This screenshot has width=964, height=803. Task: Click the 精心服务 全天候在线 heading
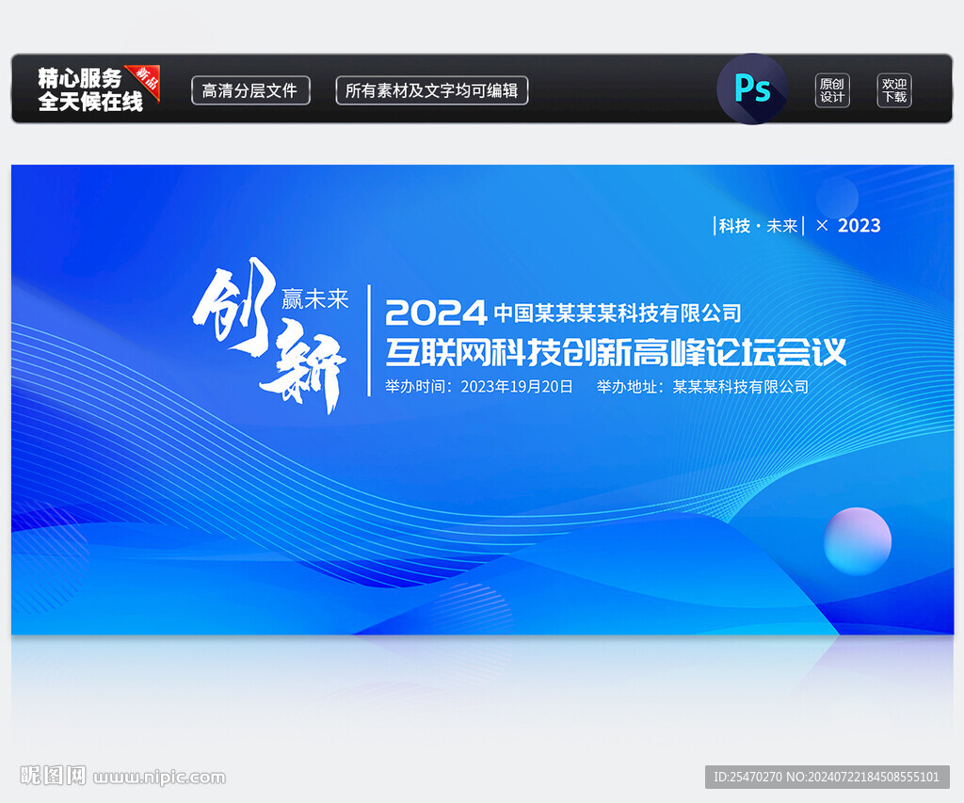89,89
